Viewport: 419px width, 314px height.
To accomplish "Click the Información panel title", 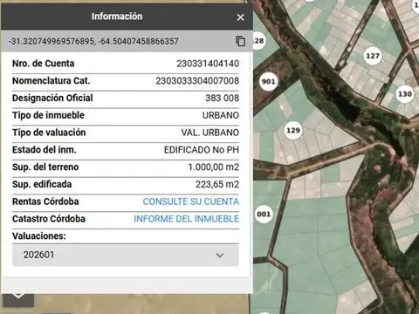I will tap(117, 17).
